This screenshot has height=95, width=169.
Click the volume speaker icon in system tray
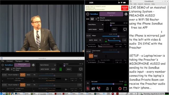pyautogui.click(x=131, y=94)
